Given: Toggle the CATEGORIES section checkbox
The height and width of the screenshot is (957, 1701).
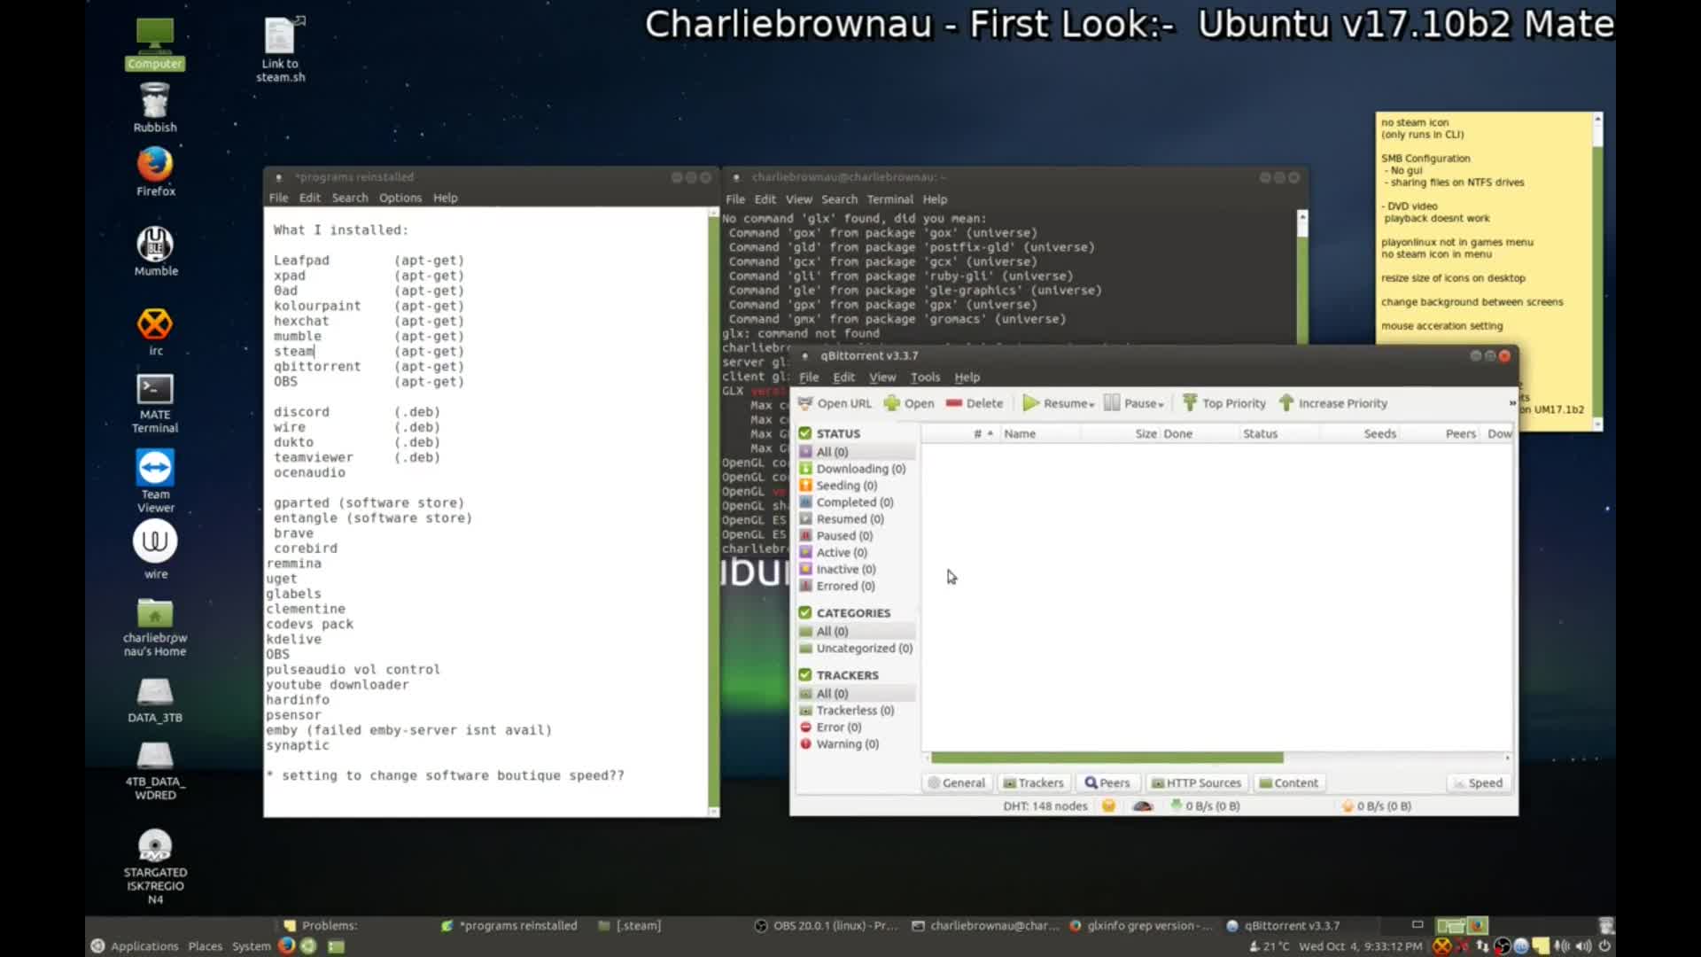Looking at the screenshot, I should (x=804, y=612).
